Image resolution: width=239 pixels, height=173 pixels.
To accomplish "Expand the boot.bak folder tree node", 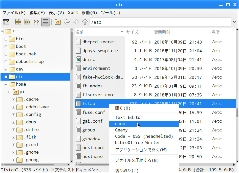I will pyautogui.click(x=6, y=54).
